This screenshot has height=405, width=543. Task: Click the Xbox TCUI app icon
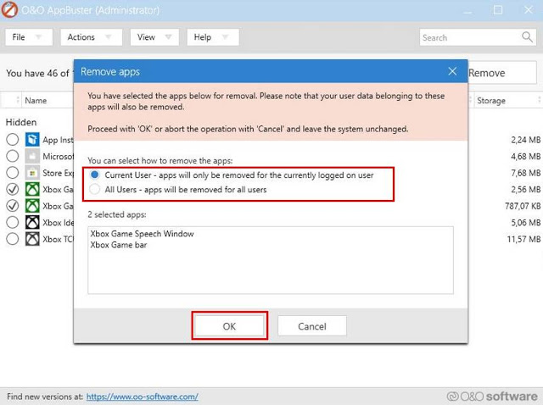[32, 239]
